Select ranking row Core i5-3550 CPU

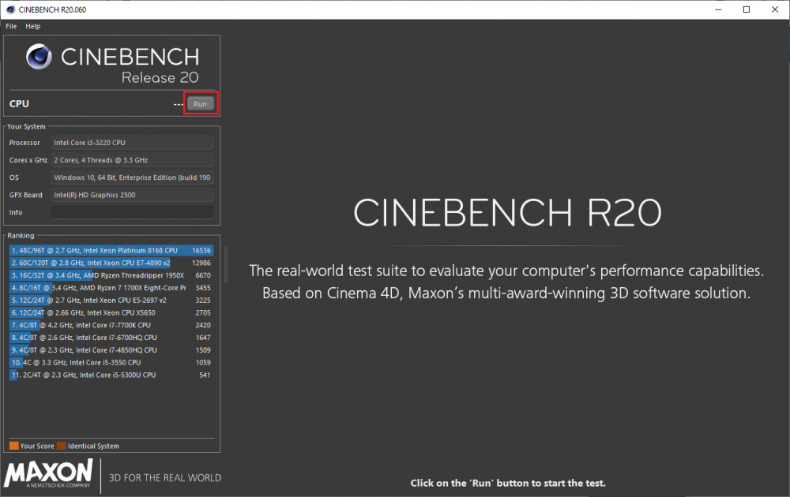pos(111,363)
